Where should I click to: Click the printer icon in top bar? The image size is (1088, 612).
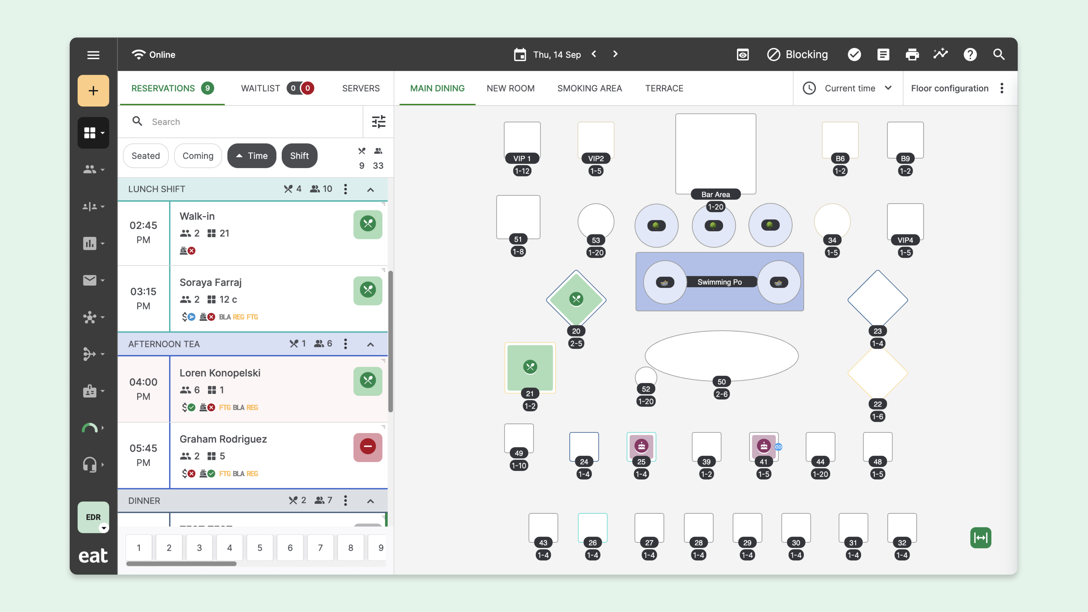912,54
